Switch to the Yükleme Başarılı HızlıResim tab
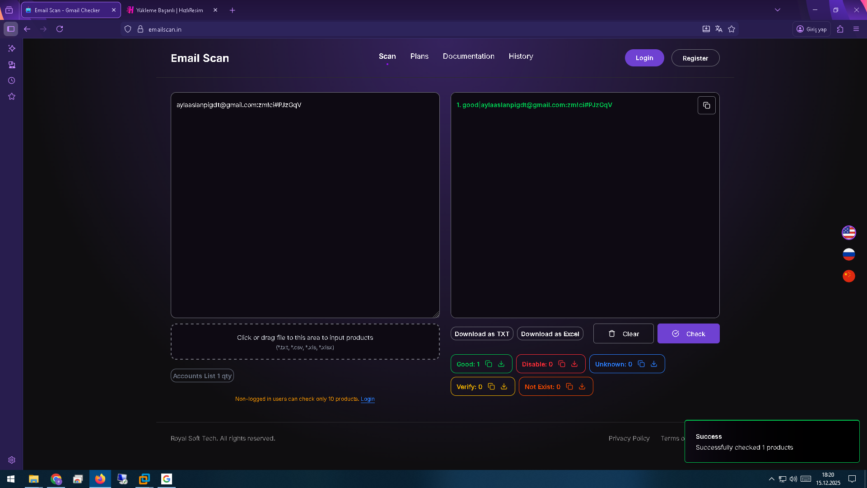Image resolution: width=867 pixels, height=488 pixels. coord(172,10)
